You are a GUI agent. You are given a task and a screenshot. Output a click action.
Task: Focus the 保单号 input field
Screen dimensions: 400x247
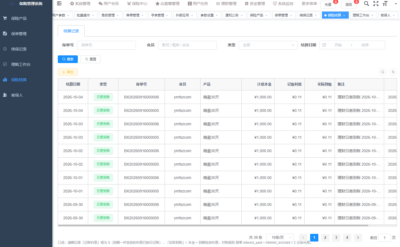pyautogui.click(x=106, y=45)
